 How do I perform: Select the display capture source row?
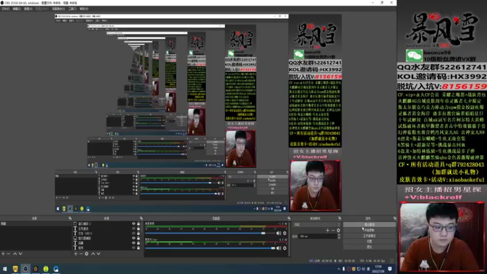pos(107,238)
